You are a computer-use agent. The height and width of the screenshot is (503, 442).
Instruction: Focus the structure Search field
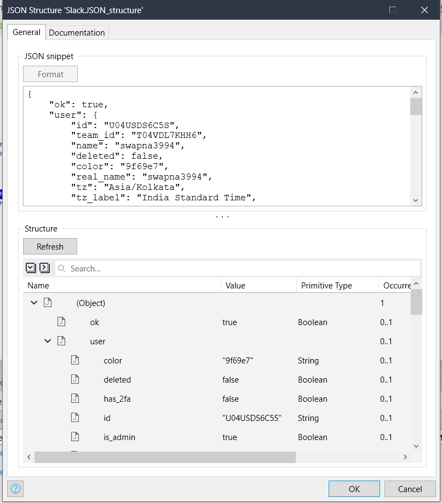[x=238, y=268]
